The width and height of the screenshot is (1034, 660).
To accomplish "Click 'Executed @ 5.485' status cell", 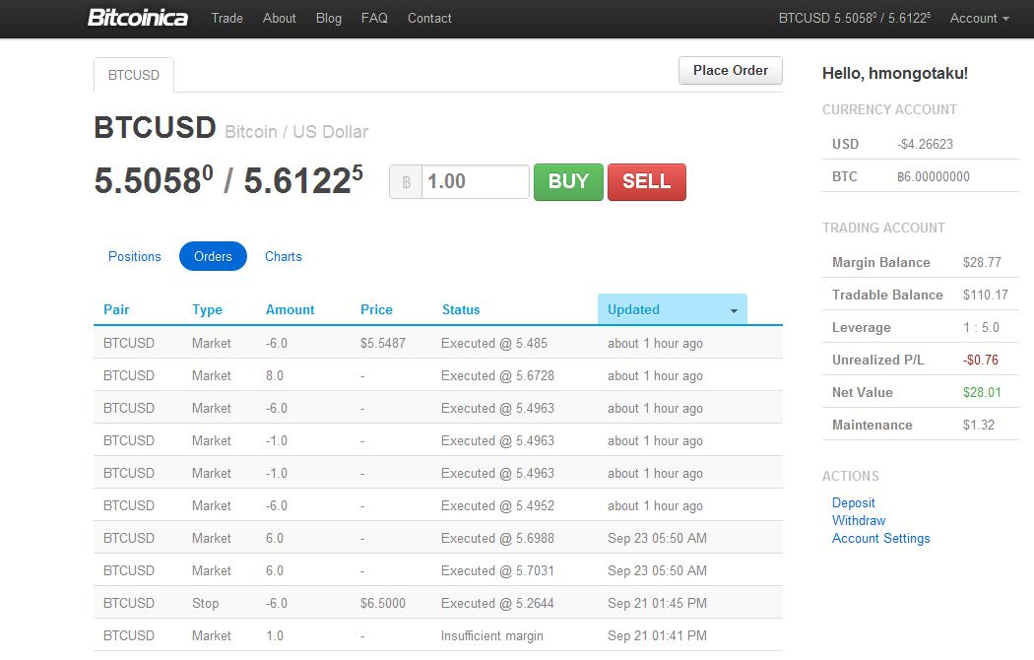I will coord(494,344).
